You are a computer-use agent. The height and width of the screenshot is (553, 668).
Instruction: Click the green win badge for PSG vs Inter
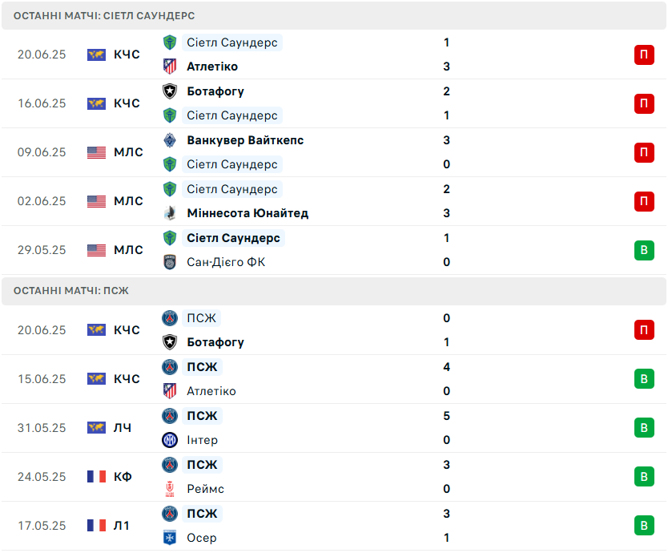(x=644, y=428)
